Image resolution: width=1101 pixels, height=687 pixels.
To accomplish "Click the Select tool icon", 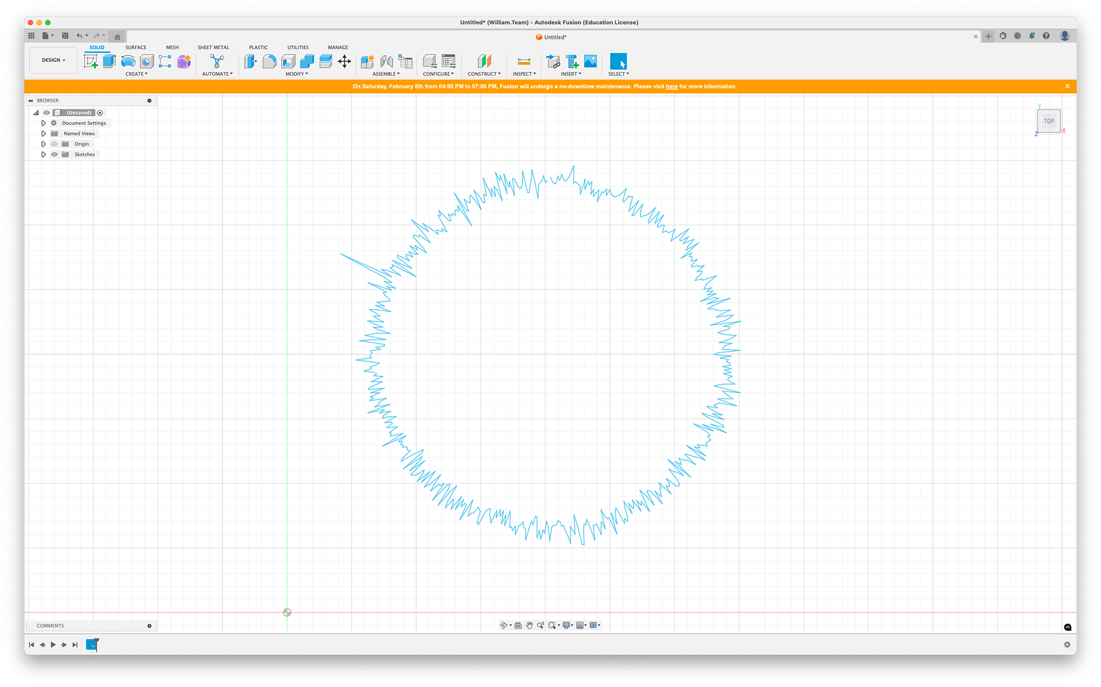I will point(619,61).
